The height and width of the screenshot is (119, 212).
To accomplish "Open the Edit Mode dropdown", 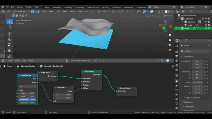I will coord(21,12).
